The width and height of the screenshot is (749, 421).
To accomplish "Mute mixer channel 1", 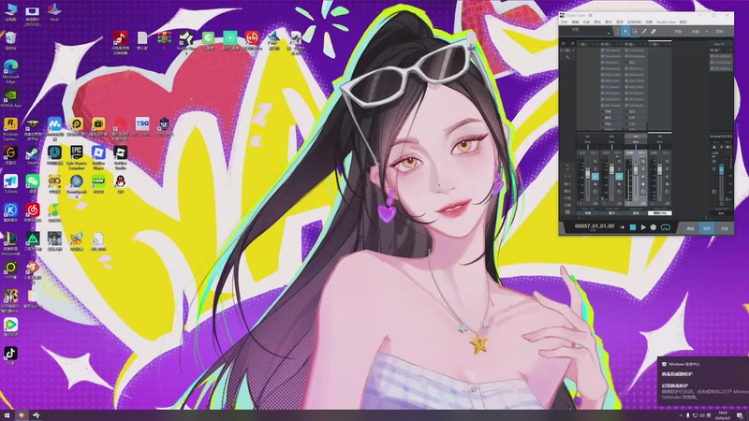I will click(x=595, y=161).
